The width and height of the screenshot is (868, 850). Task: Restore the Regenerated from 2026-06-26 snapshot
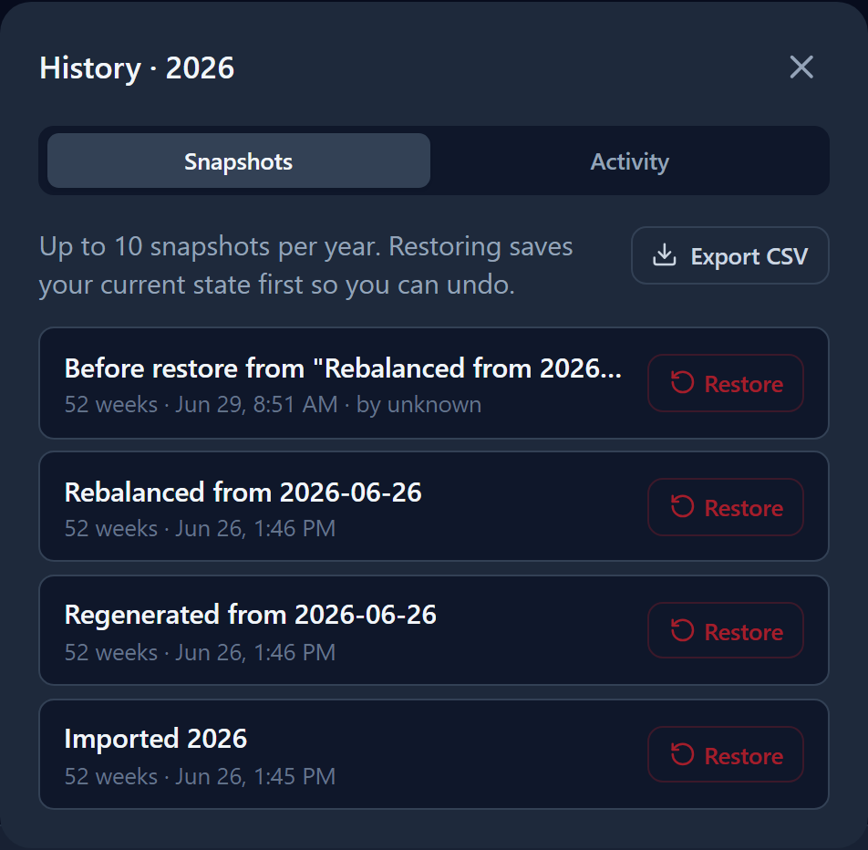click(x=725, y=631)
